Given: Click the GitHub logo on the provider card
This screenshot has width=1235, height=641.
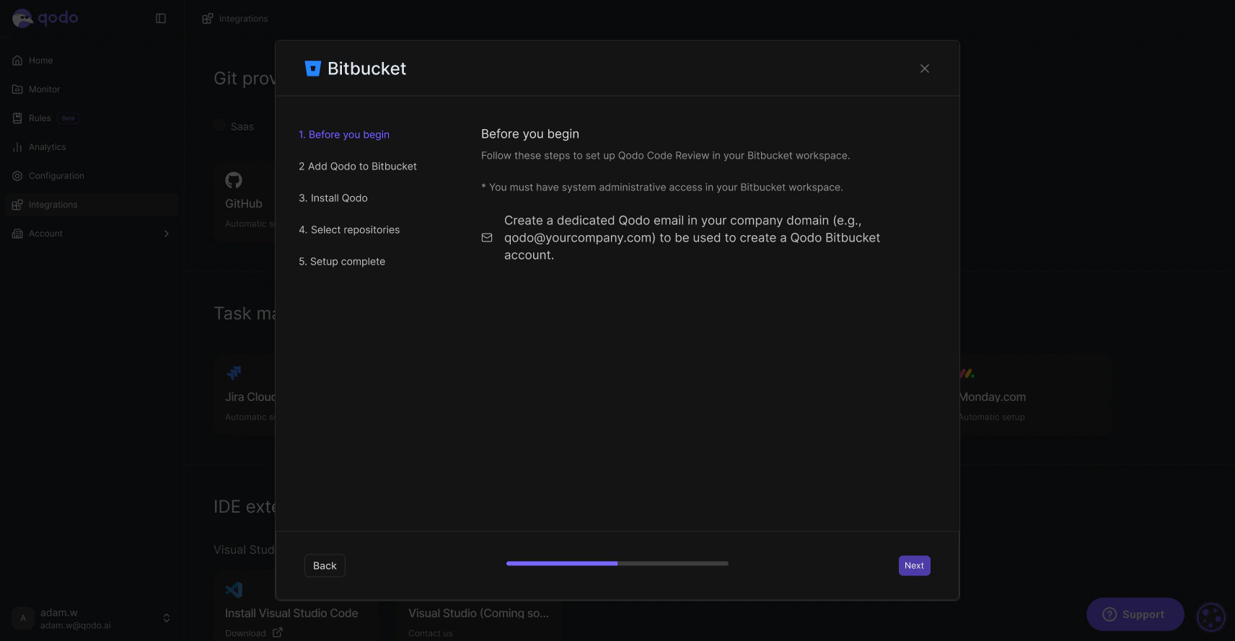Looking at the screenshot, I should (x=234, y=180).
